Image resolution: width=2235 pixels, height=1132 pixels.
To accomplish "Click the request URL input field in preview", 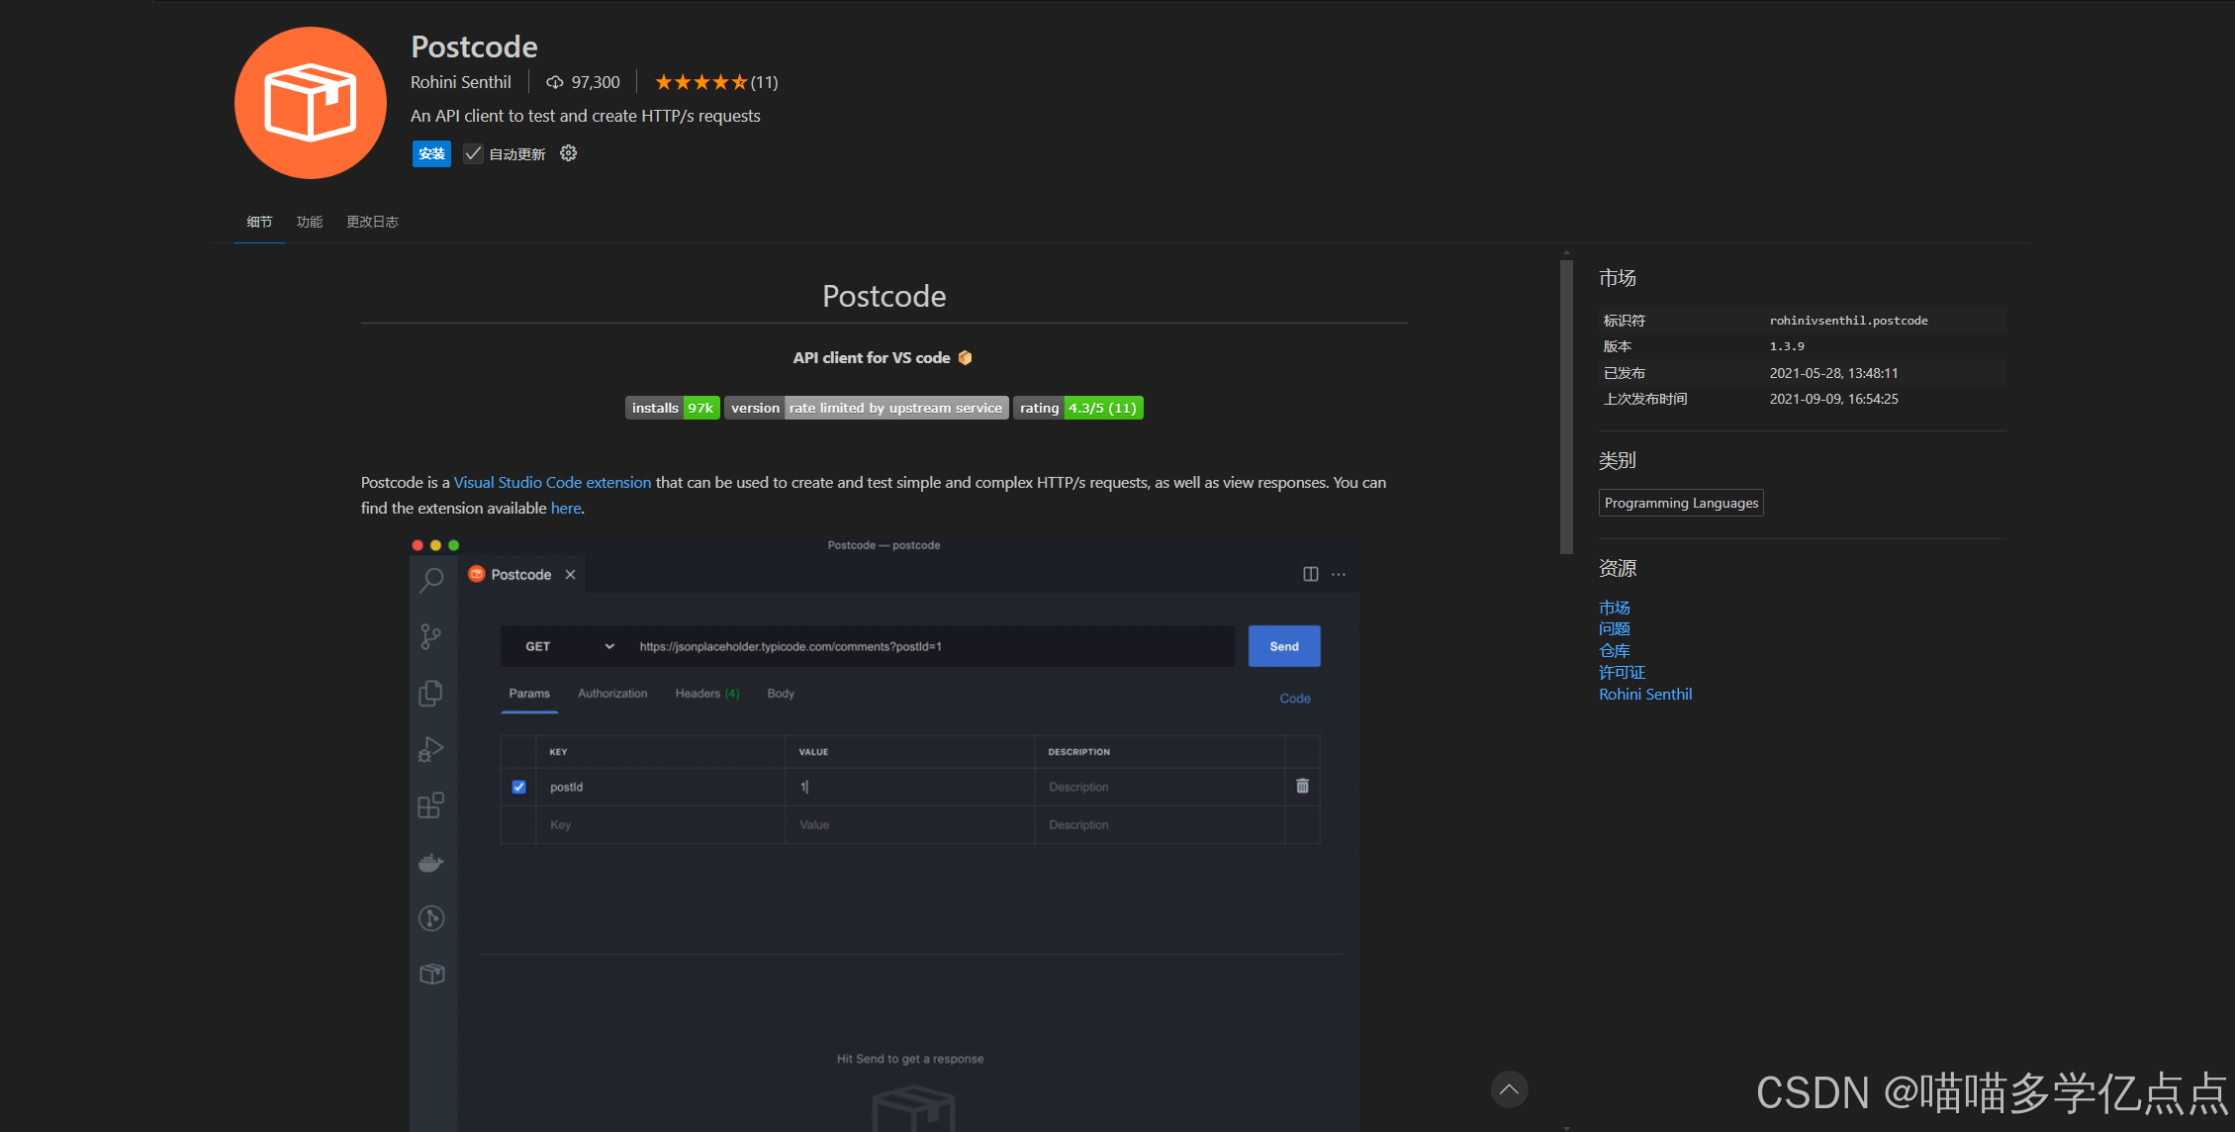I will coord(932,646).
